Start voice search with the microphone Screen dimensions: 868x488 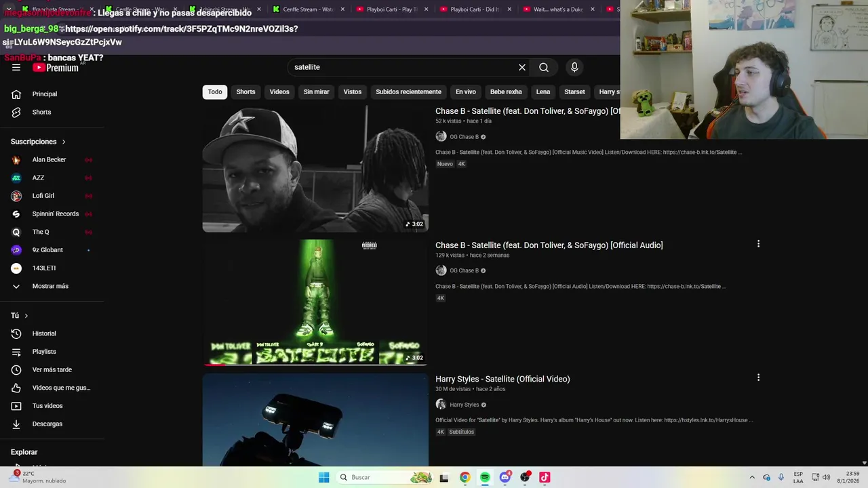point(574,67)
